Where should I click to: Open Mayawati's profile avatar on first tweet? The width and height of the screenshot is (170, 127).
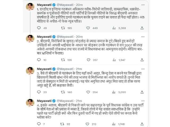30,7
